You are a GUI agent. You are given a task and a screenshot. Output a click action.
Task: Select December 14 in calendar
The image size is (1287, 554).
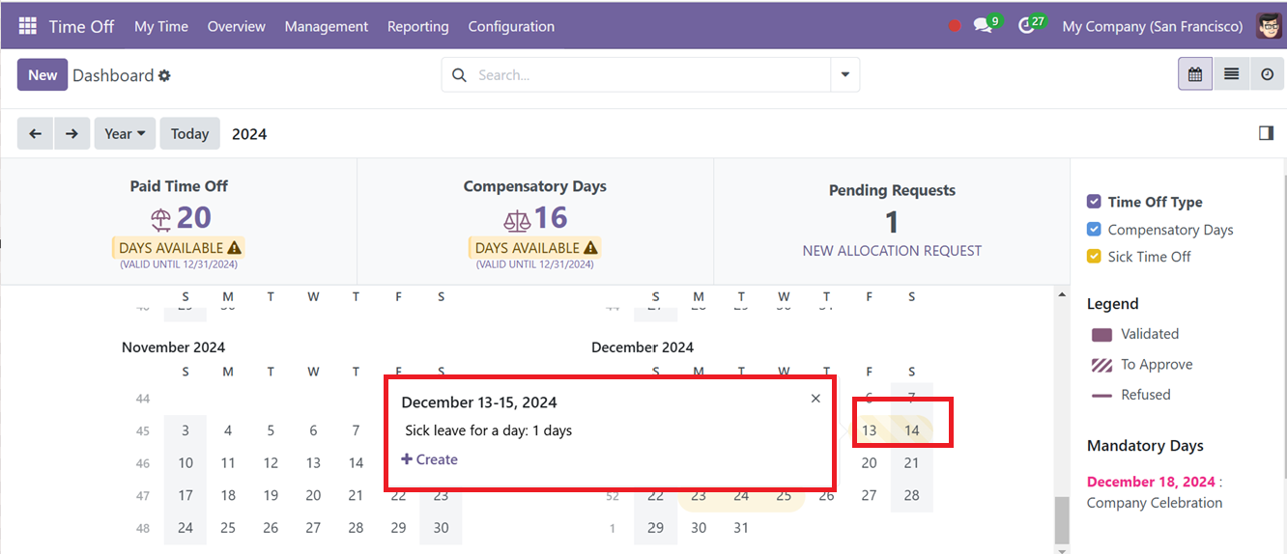[x=912, y=430]
